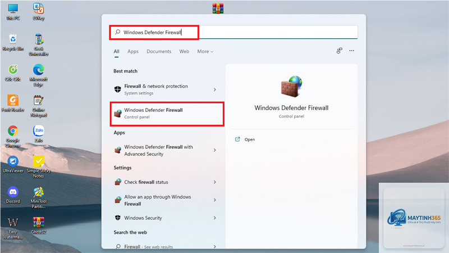Open MiniTool Partition desktop icon
Screen dimensions: 449x253
click(38, 198)
